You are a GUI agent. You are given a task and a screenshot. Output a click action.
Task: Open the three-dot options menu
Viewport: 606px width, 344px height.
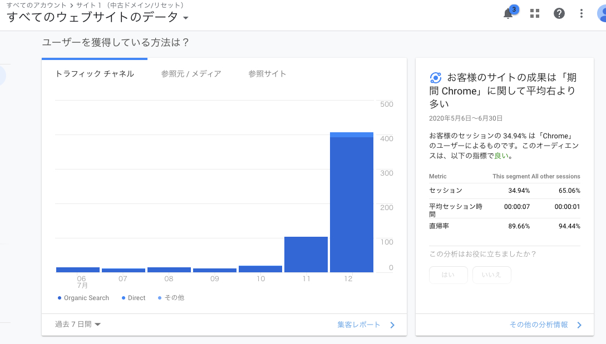(581, 13)
